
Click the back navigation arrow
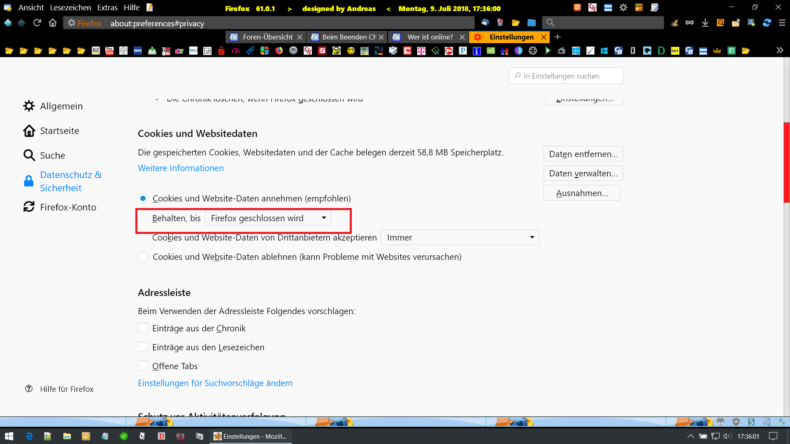click(x=7, y=23)
